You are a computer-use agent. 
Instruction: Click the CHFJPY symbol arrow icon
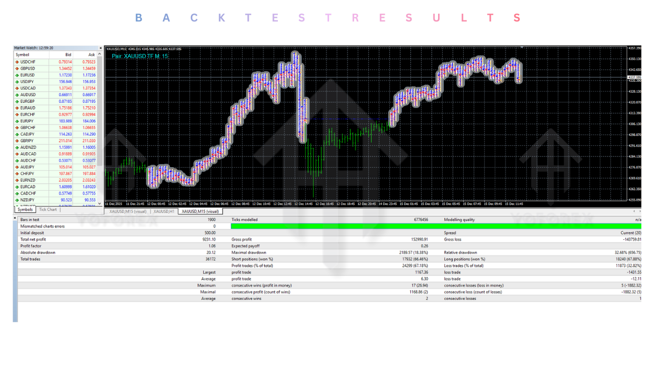(16, 173)
